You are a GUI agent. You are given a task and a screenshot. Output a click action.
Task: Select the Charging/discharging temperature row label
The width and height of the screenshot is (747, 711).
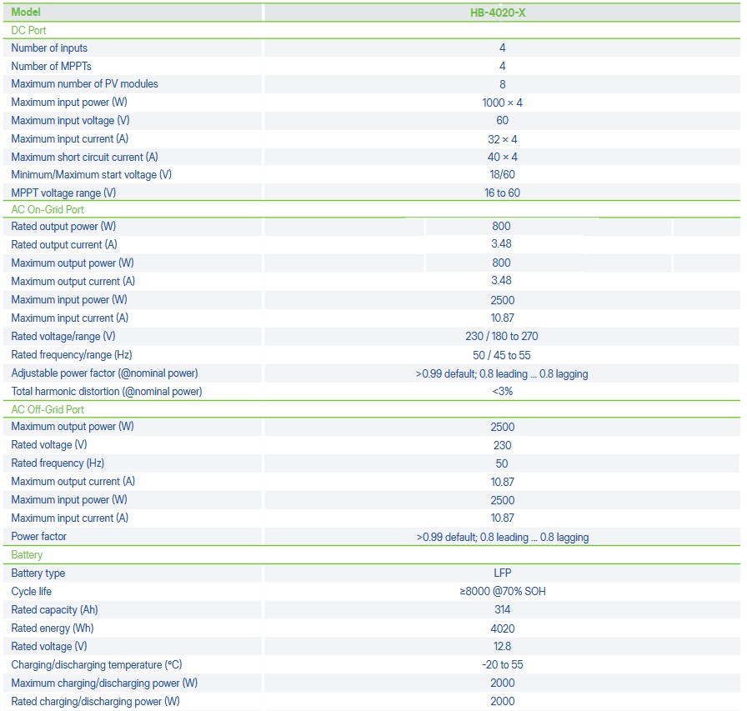tap(96, 665)
